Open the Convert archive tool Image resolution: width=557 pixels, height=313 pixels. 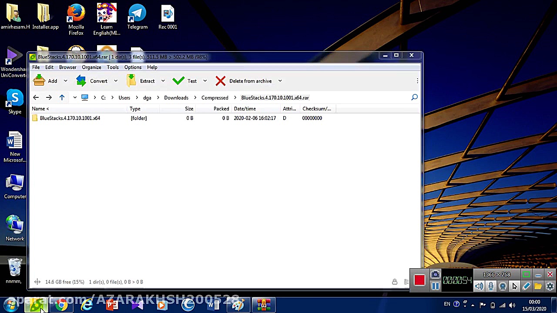(92, 81)
